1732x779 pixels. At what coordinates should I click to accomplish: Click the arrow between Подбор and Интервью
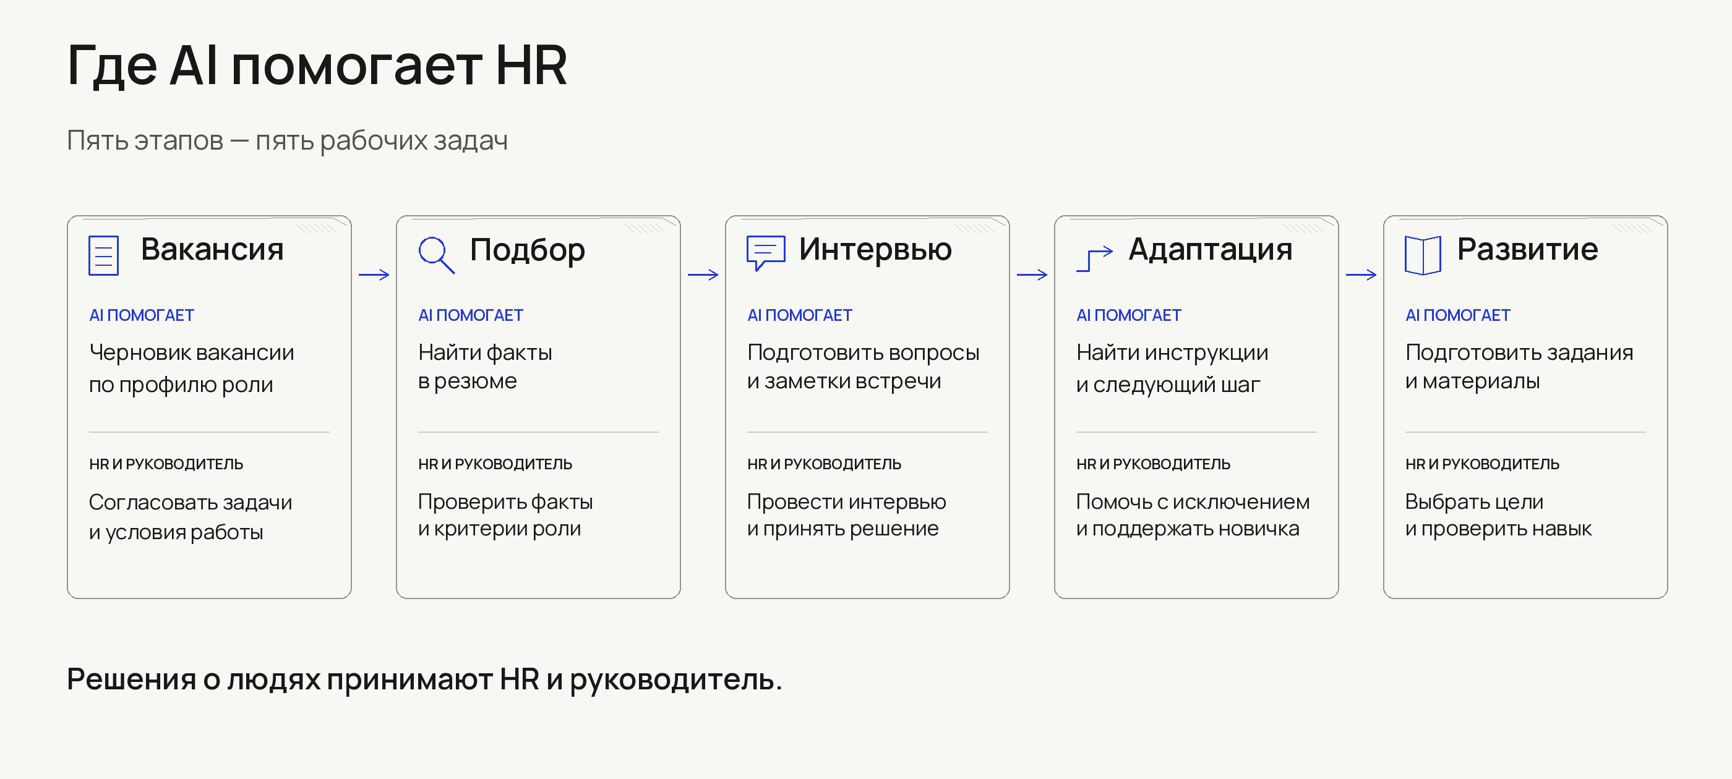tap(703, 275)
